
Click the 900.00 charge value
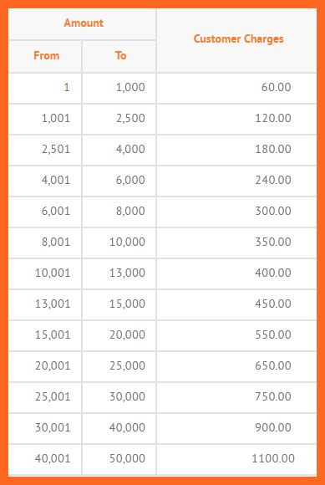click(273, 427)
